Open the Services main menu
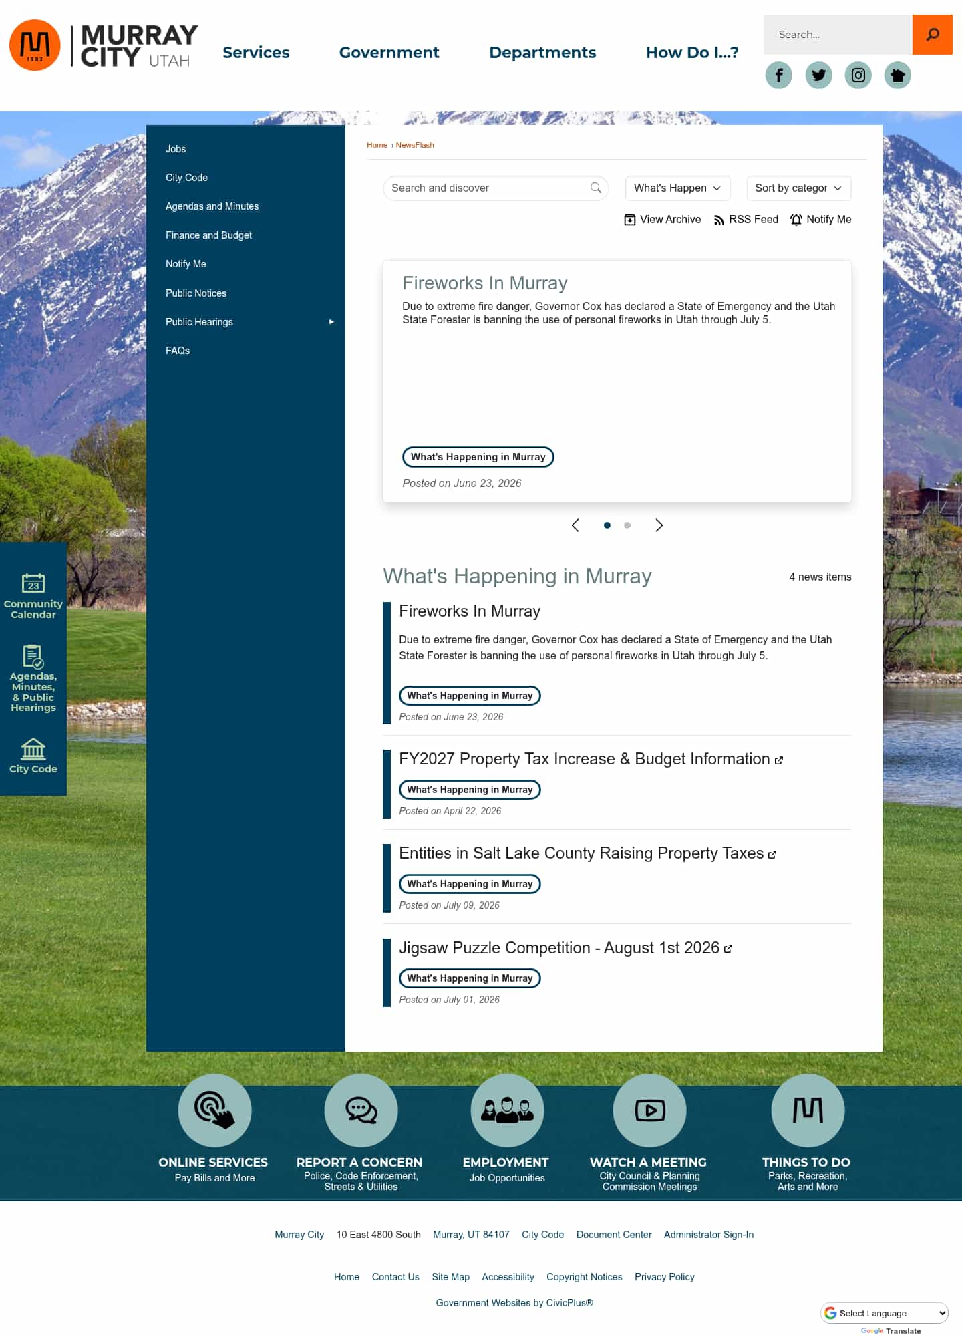 click(256, 52)
